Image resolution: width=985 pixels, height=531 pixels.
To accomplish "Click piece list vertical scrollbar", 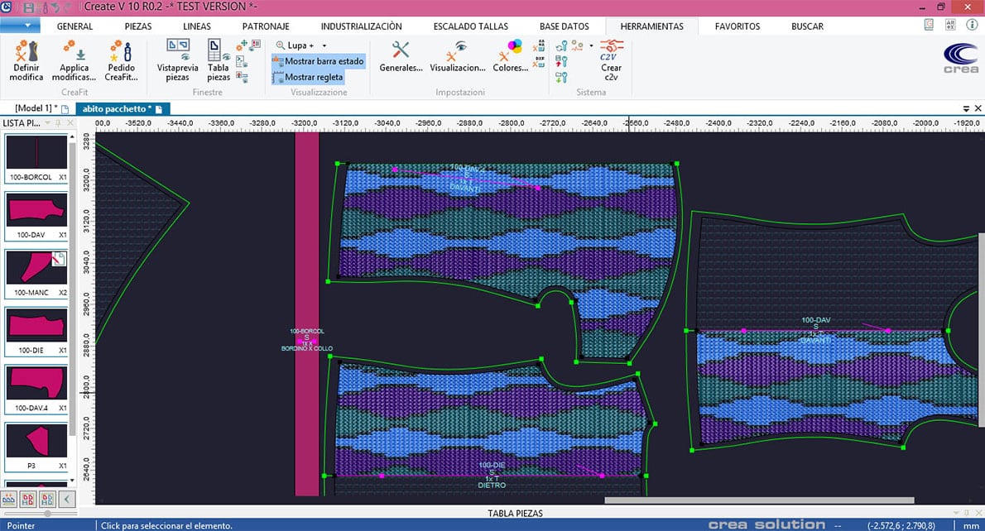I will (x=72, y=289).
